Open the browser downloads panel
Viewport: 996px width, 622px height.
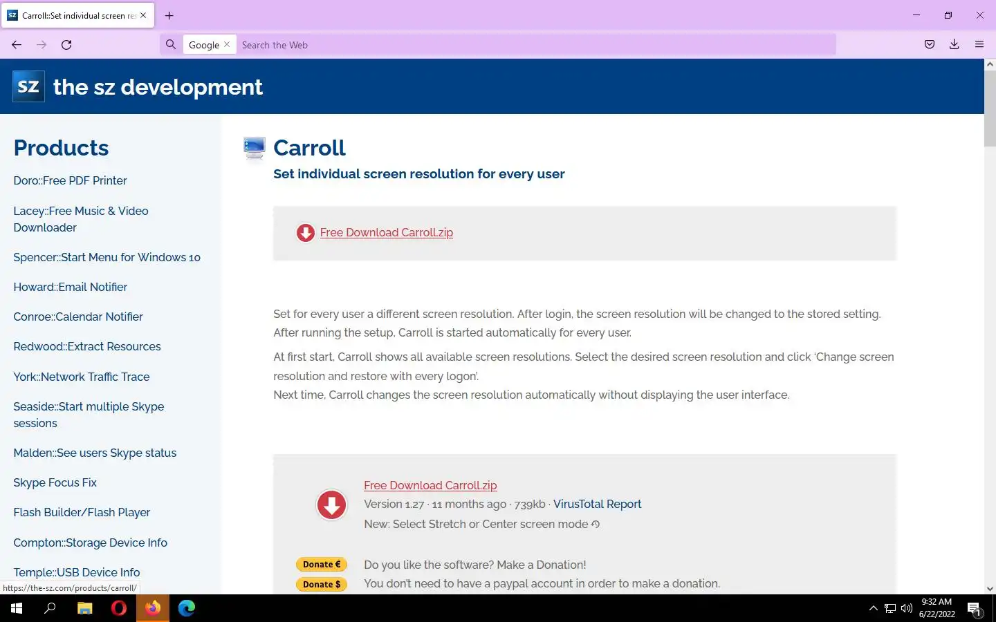[x=954, y=45]
